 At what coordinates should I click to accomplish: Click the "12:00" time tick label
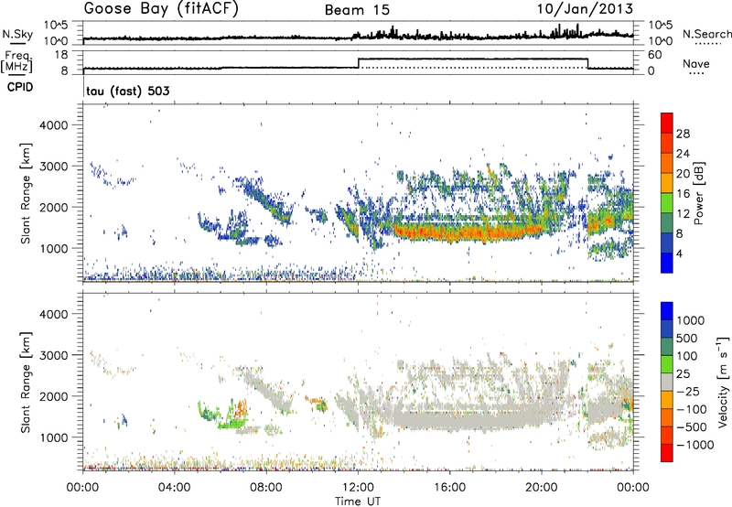358,488
